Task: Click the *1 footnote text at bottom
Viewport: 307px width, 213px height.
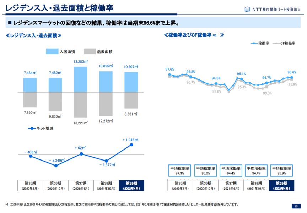Action: 121,204
